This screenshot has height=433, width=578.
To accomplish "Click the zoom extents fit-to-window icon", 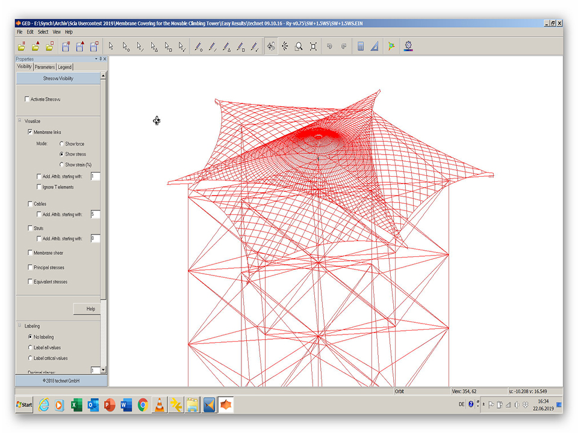I will (x=313, y=46).
